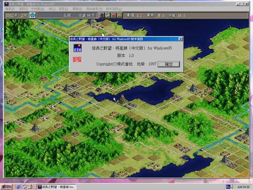Click the 步槍 16.8 price readout
This screenshot has height=190, width=253.
click(x=177, y=16)
